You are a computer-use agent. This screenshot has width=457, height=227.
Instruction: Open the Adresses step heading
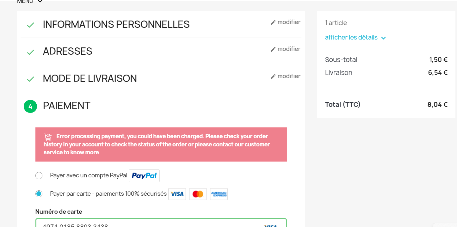(x=68, y=51)
